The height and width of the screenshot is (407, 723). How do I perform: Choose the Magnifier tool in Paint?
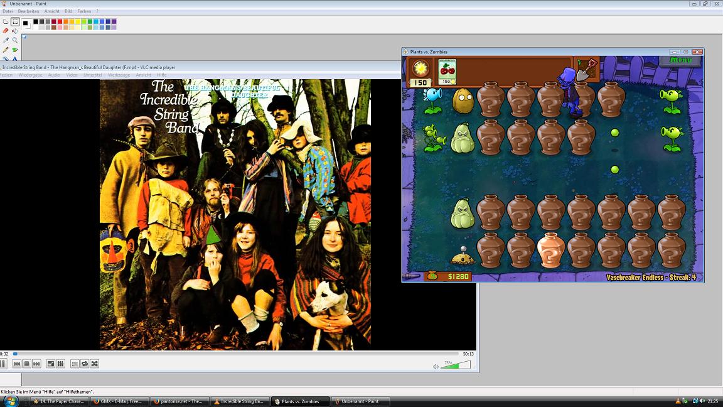pyautogui.click(x=15, y=40)
